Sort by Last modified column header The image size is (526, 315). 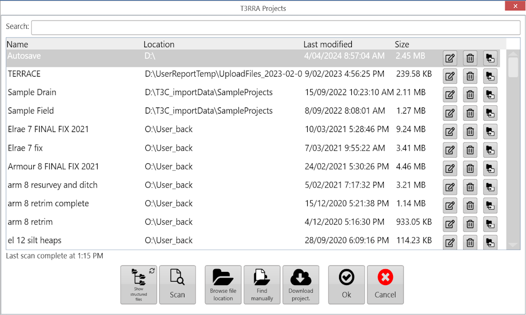[x=328, y=44]
